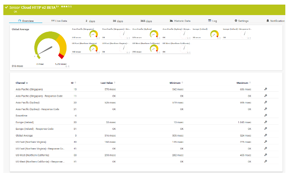The width and height of the screenshot is (287, 175).
Task: Open the 30 days tab
Action: [x=118, y=21]
